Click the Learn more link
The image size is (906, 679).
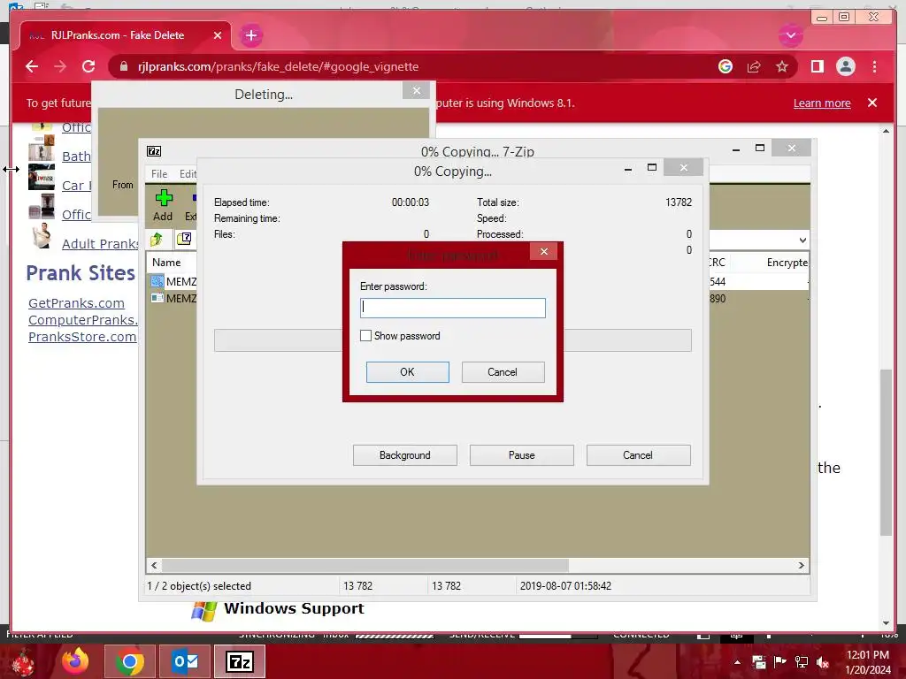tap(822, 103)
